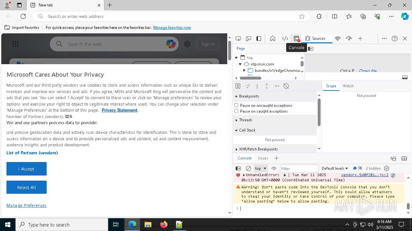Click the browser Refresh button
Image resolution: width=412 pixels, height=231 pixels.
[x=23, y=16]
